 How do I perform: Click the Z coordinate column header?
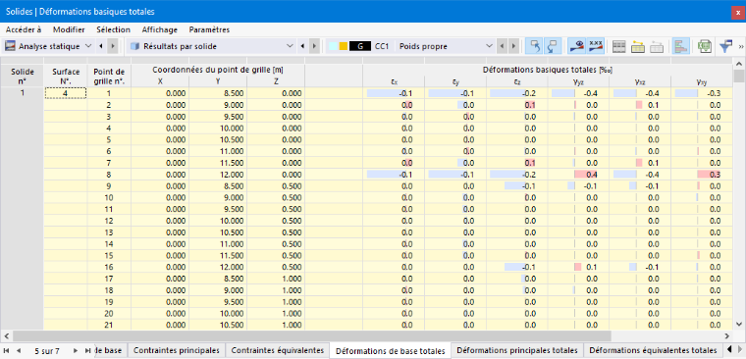coord(276,81)
